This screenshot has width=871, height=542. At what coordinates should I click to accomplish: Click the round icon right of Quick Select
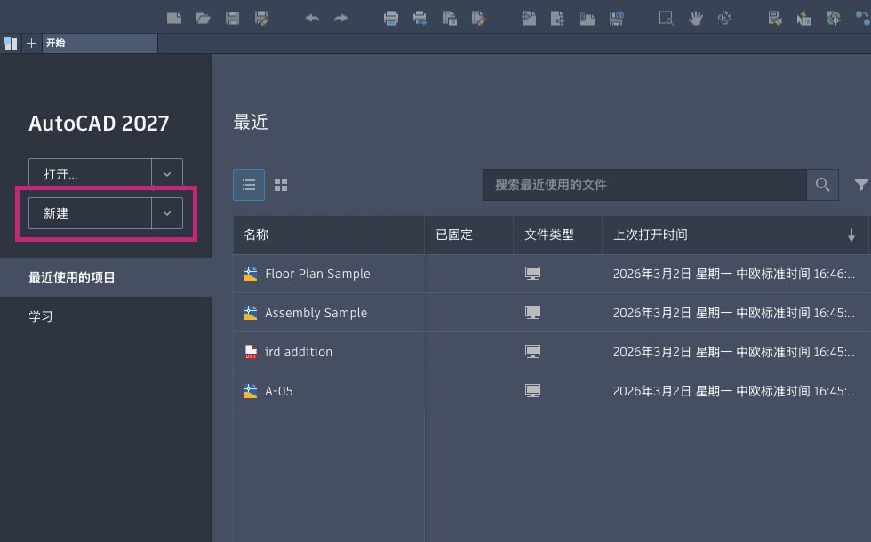pos(834,19)
